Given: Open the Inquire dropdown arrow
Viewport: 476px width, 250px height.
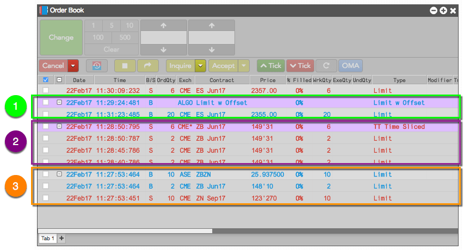Looking at the screenshot, I should pyautogui.click(x=200, y=66).
